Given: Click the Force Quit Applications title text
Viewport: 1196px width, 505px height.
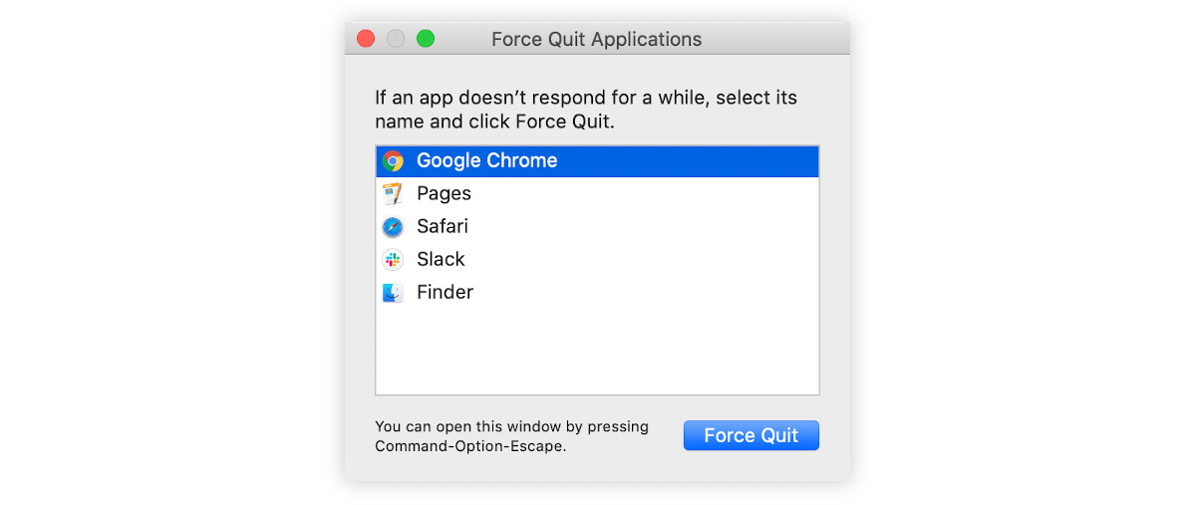Looking at the screenshot, I should (597, 39).
